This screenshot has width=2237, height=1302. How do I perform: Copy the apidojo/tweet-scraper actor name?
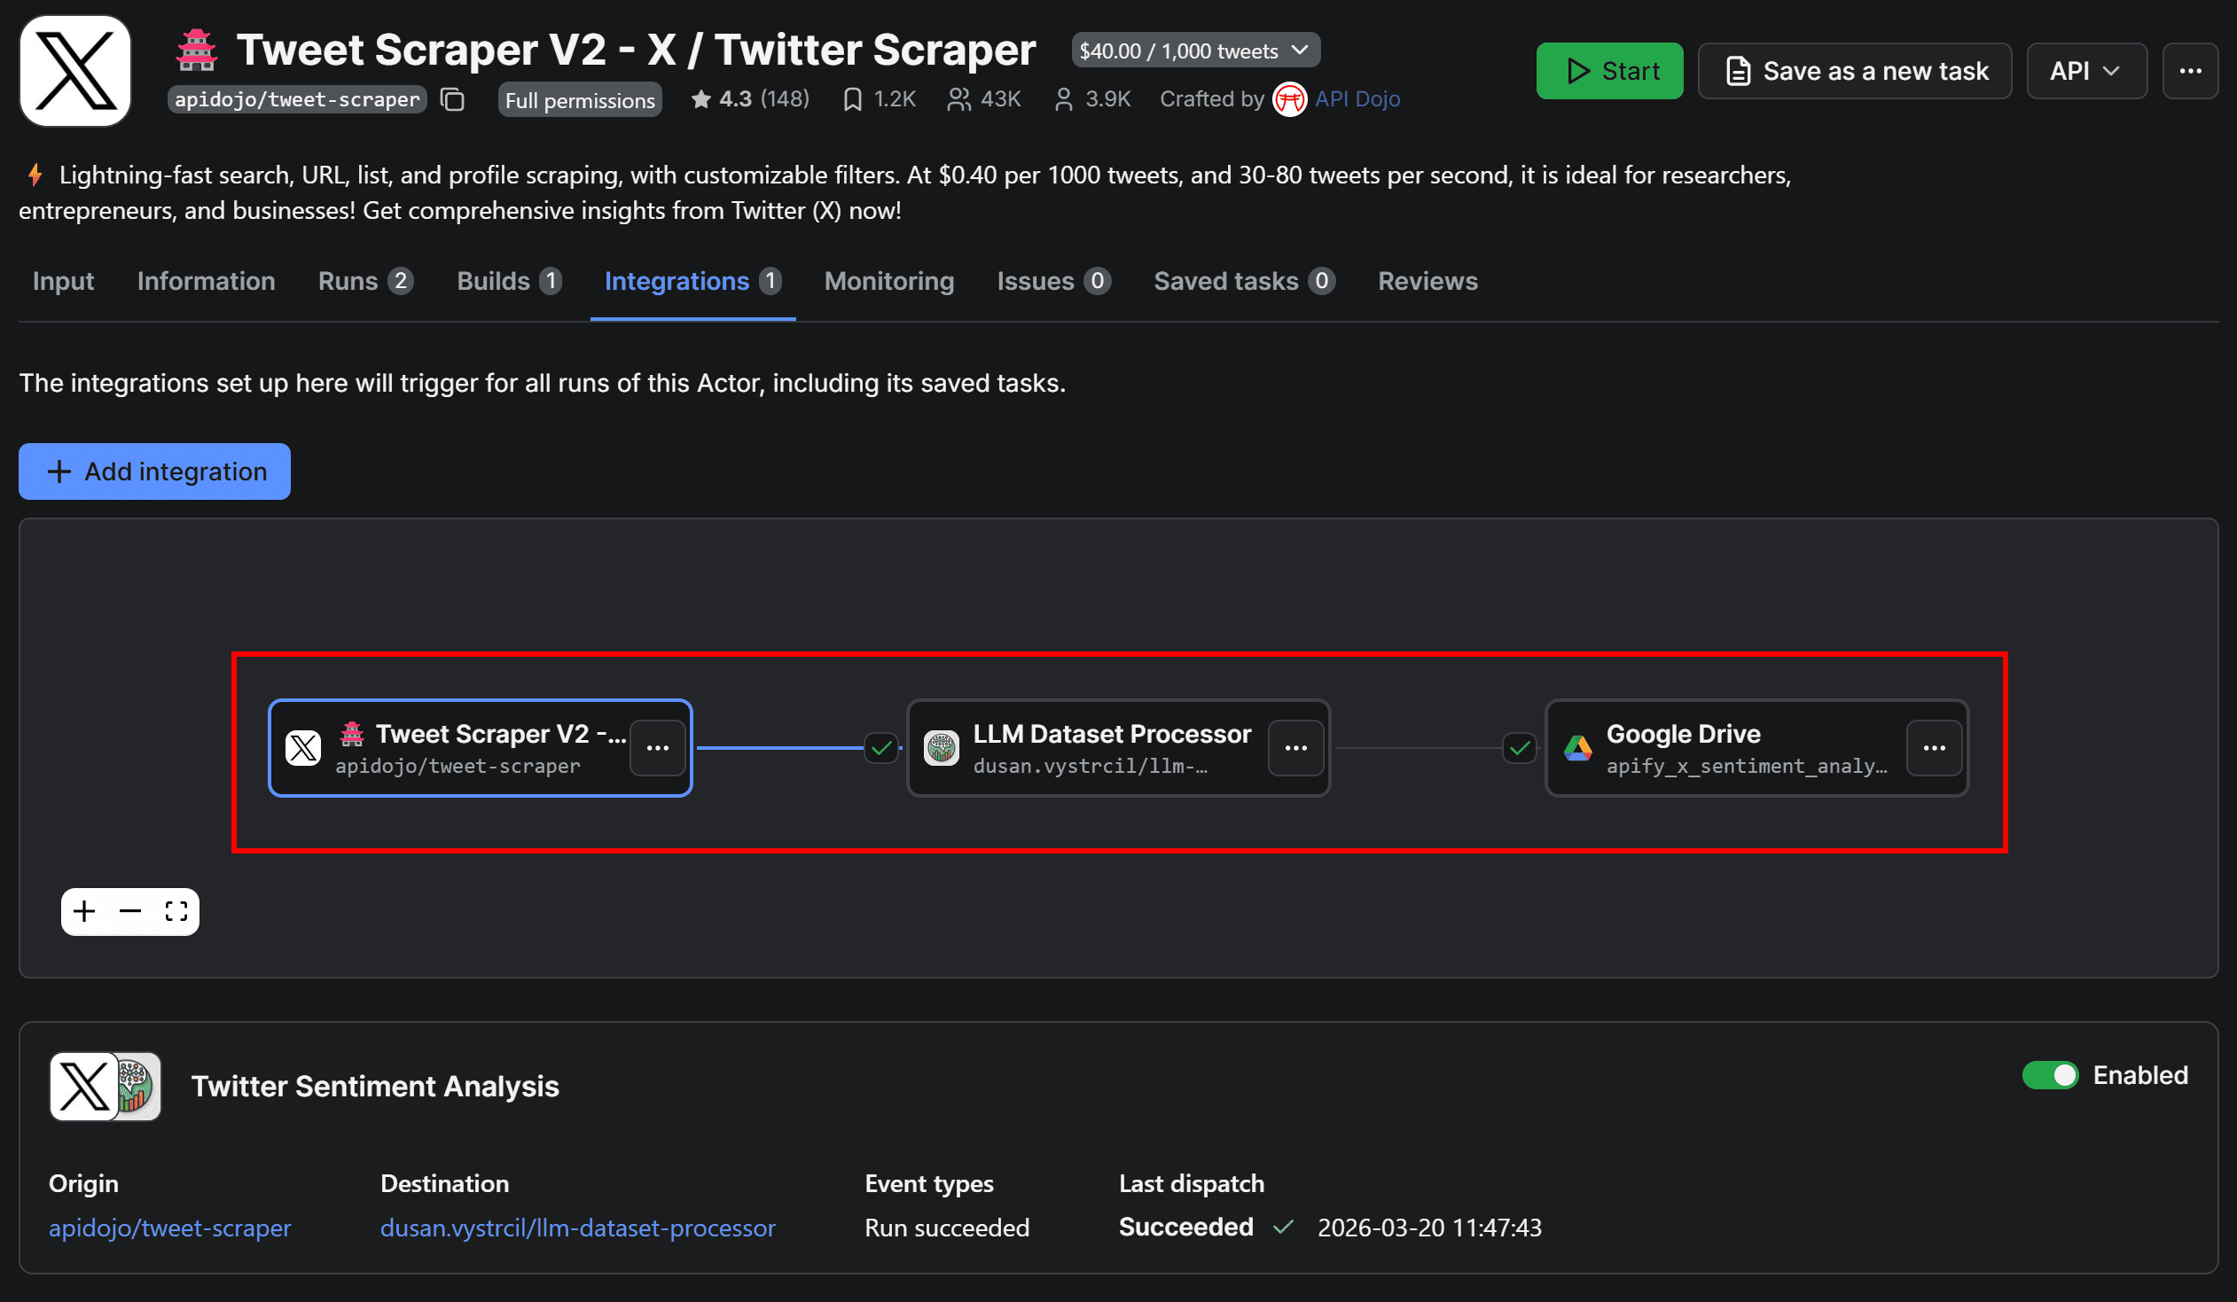coord(453,99)
